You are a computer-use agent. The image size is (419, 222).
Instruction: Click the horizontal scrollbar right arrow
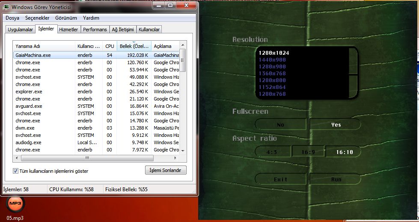pos(175,158)
